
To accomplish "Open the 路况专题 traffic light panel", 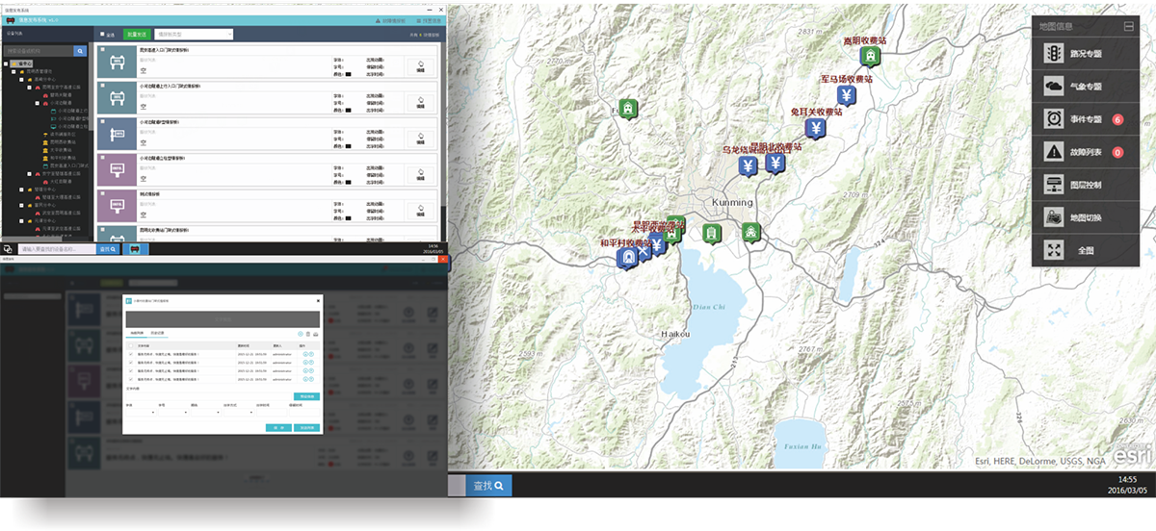I will (x=1055, y=54).
